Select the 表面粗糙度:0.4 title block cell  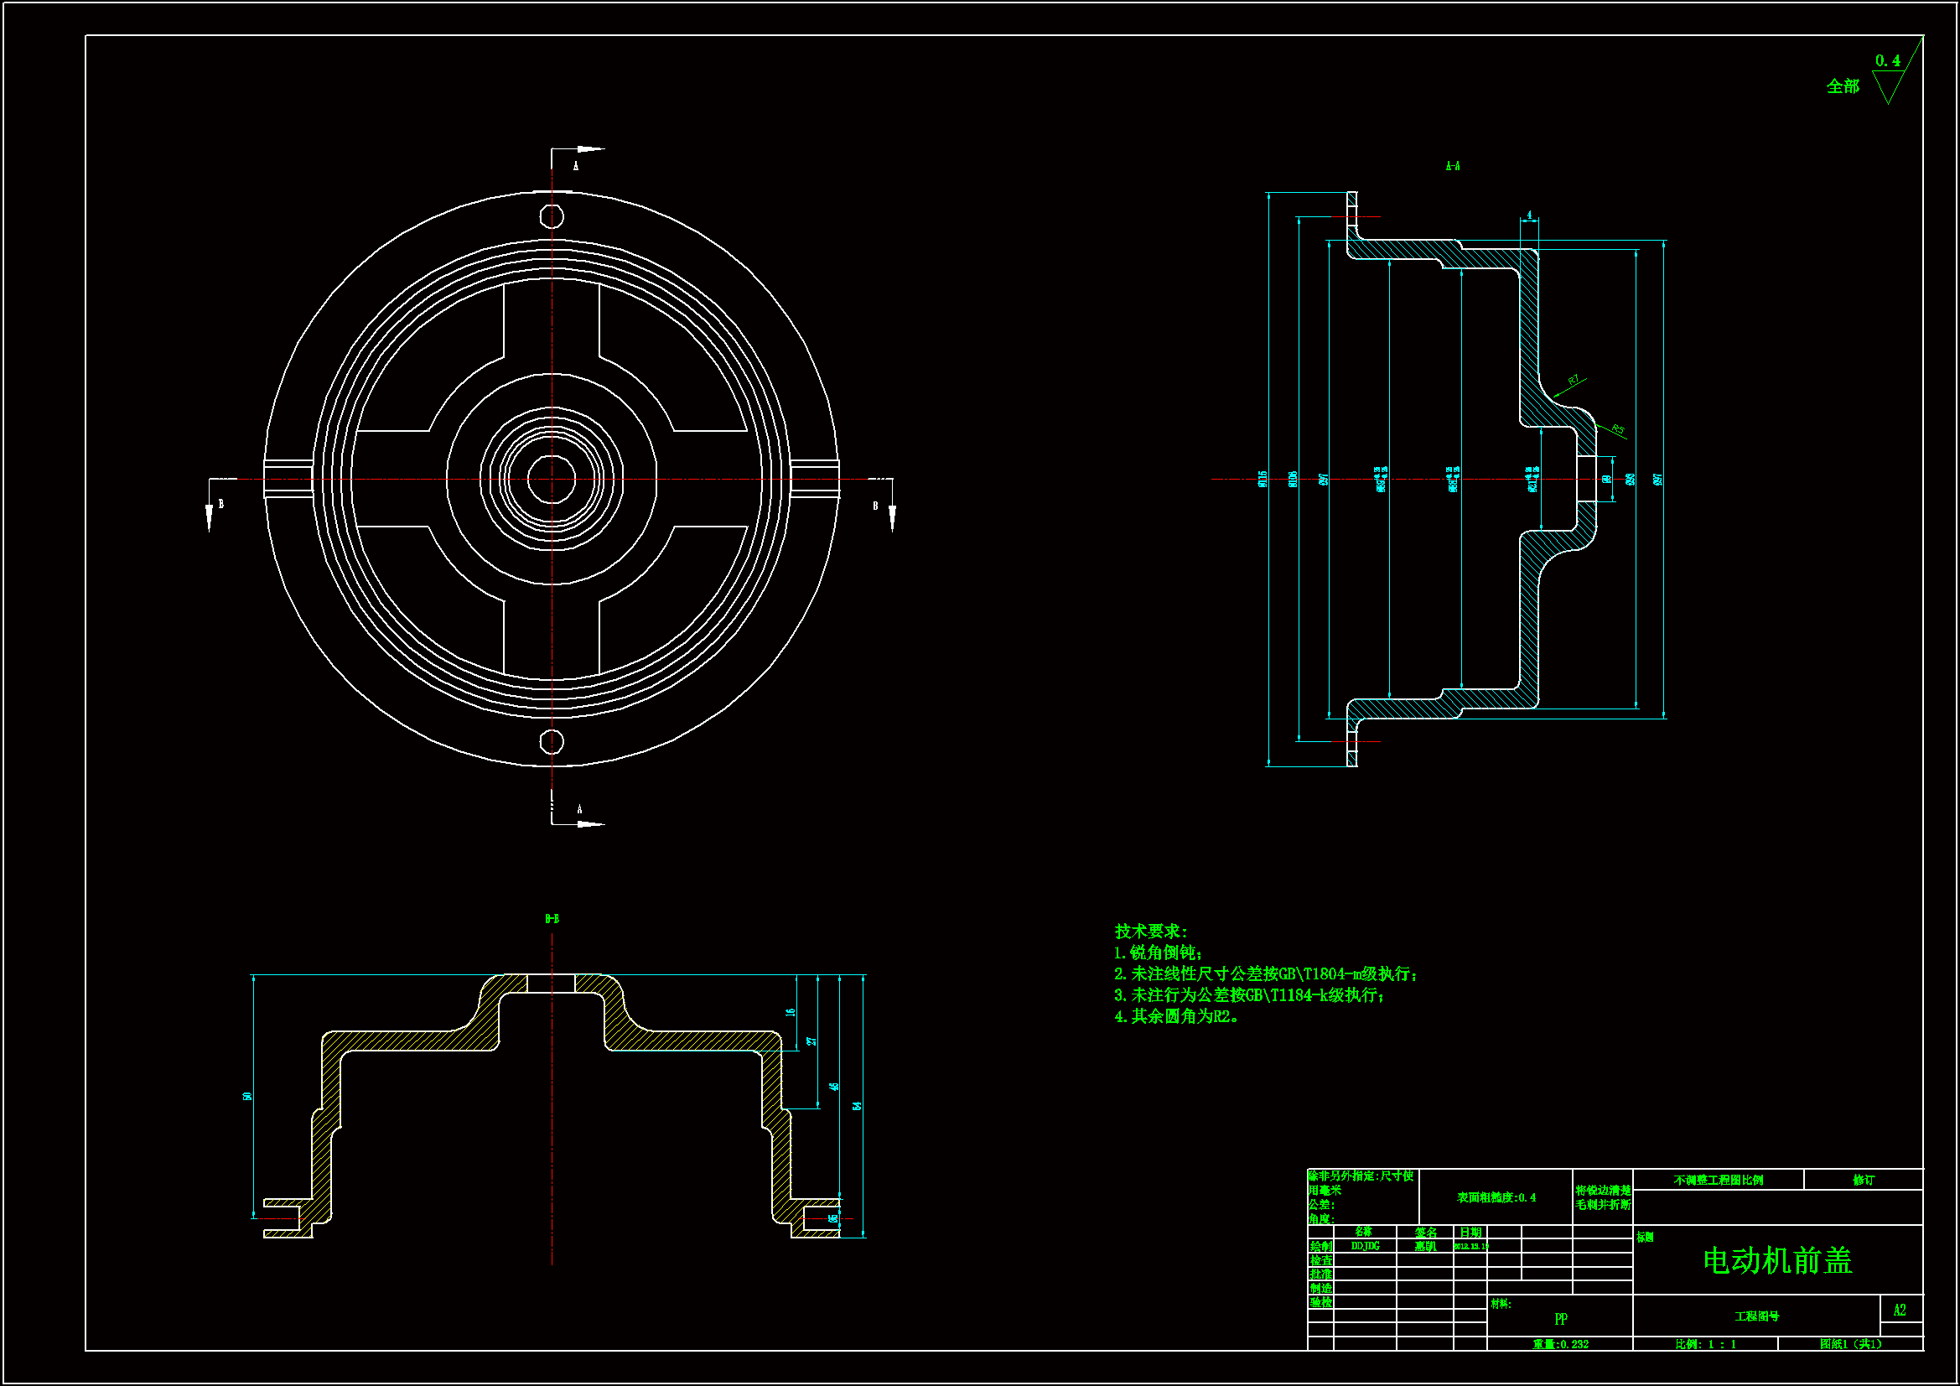tap(1496, 1197)
